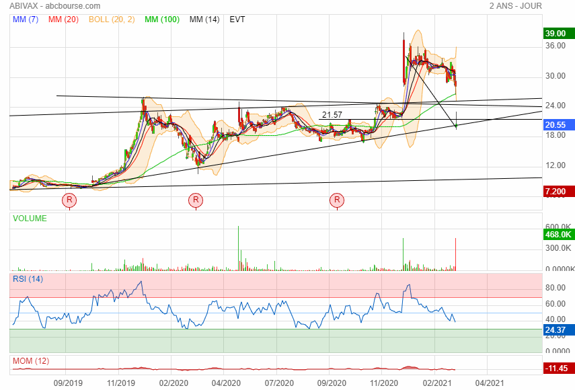Image resolution: width=575 pixels, height=390 pixels.
Task: Select the blue 20.55 price tag
Action: click(x=559, y=125)
